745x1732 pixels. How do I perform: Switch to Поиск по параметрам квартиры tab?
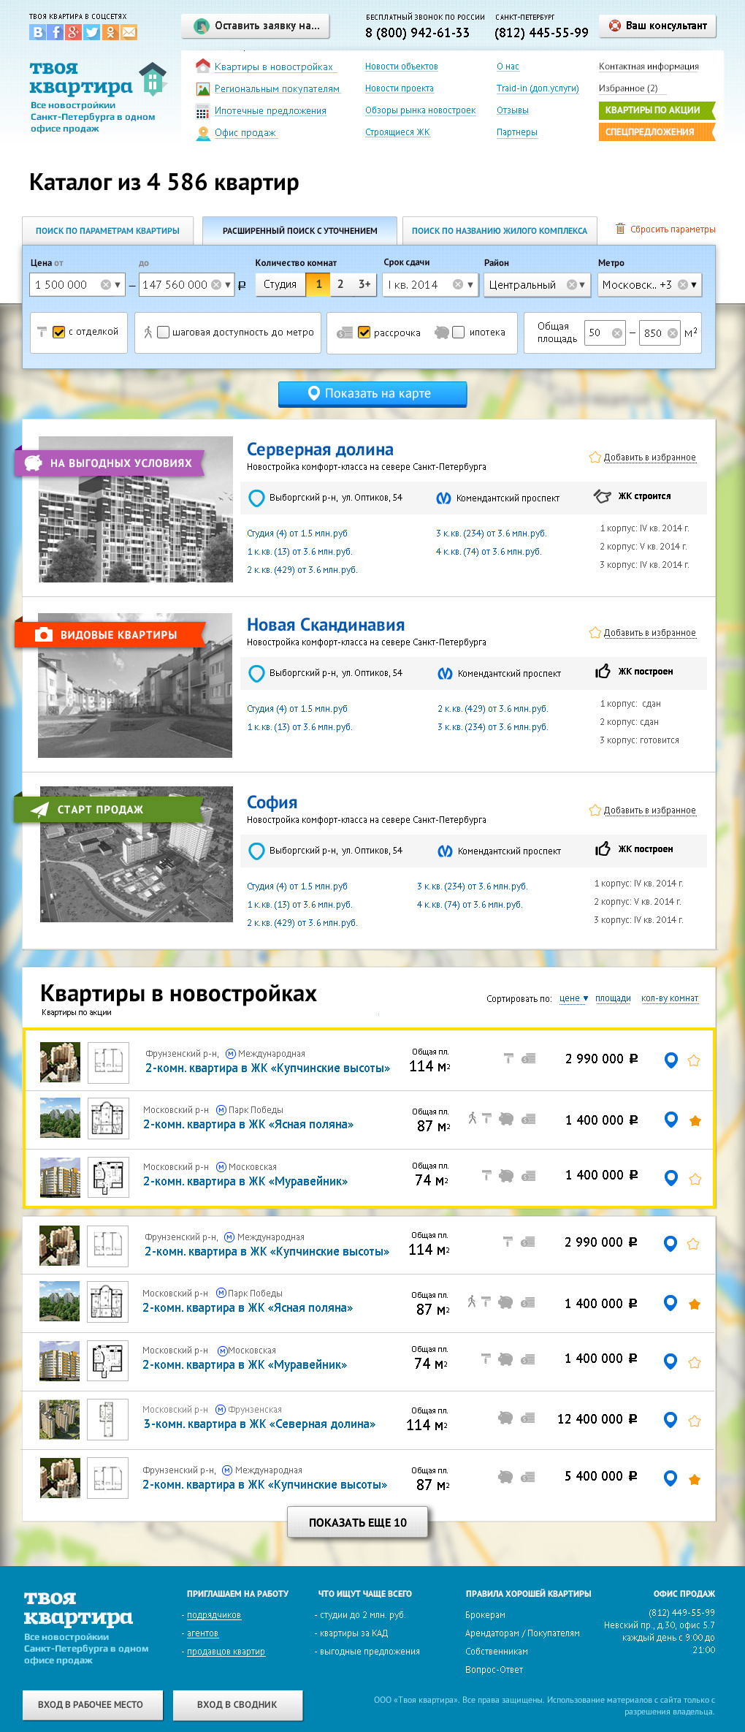tap(107, 231)
